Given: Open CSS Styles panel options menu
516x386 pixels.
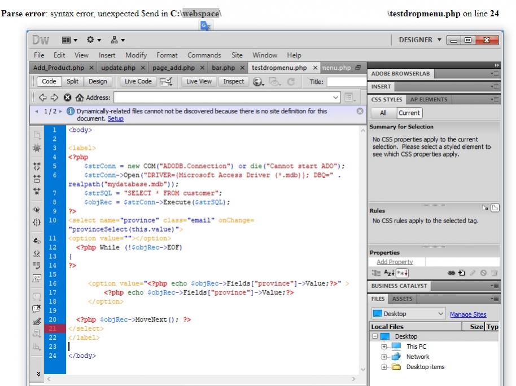Looking at the screenshot, I should (x=495, y=99).
